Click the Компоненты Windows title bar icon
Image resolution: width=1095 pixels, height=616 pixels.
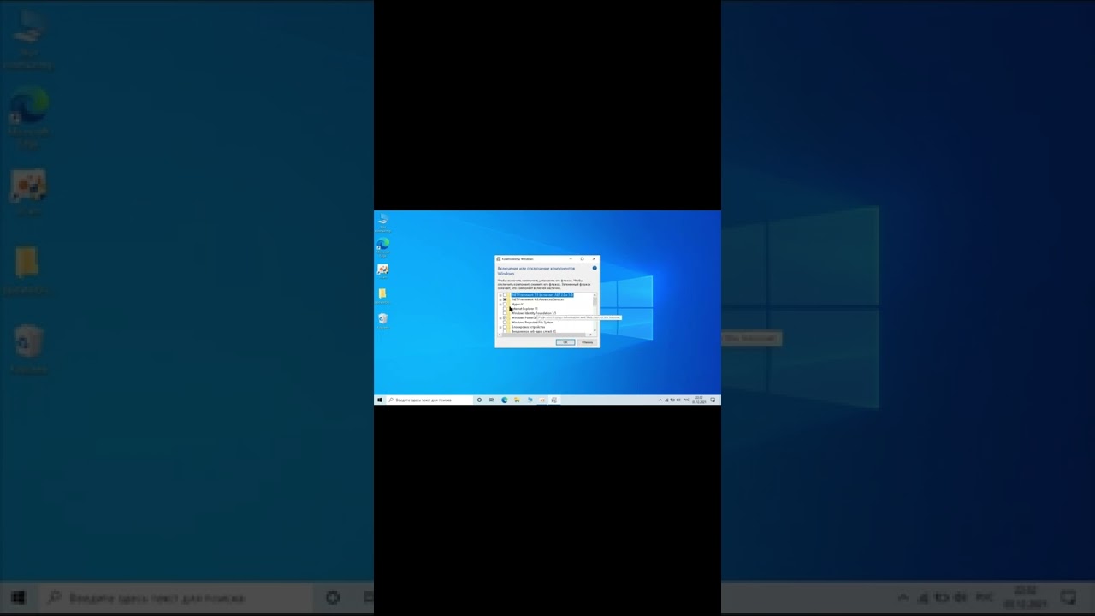499,258
